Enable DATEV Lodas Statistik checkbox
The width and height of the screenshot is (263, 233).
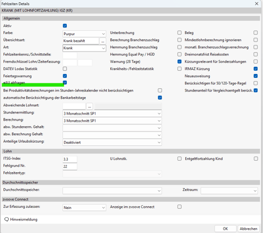coord(65,69)
